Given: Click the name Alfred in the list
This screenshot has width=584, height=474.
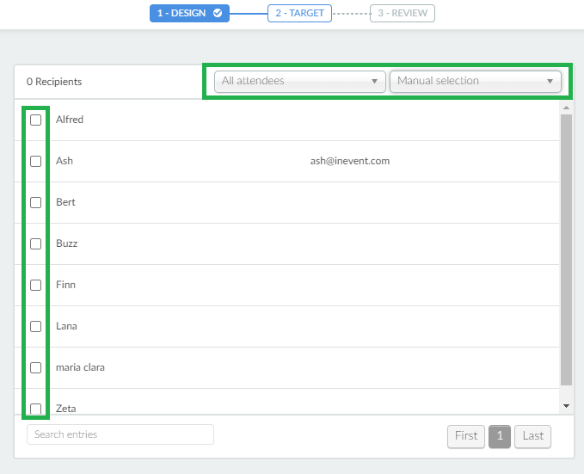Looking at the screenshot, I should click(70, 120).
